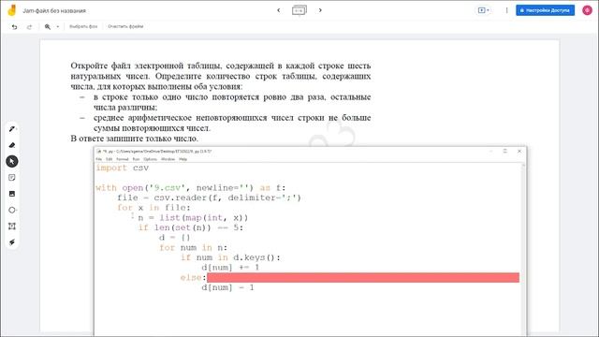The width and height of the screenshot is (599, 337).
Task: Open Help menu in IDLE window
Action: tap(183, 159)
